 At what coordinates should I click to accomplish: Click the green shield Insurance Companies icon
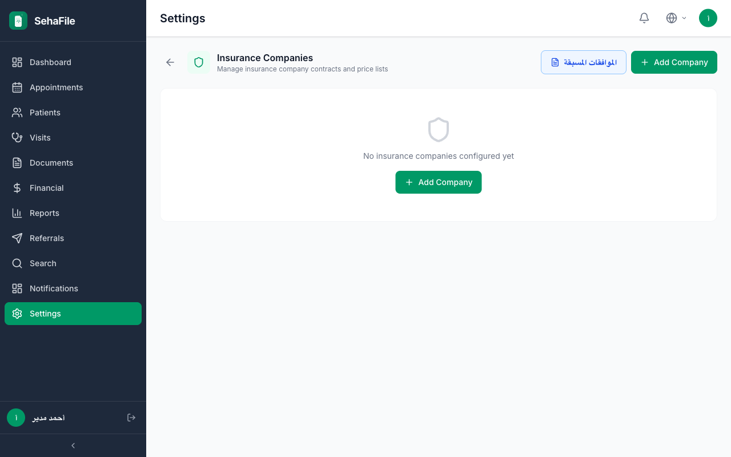point(199,62)
